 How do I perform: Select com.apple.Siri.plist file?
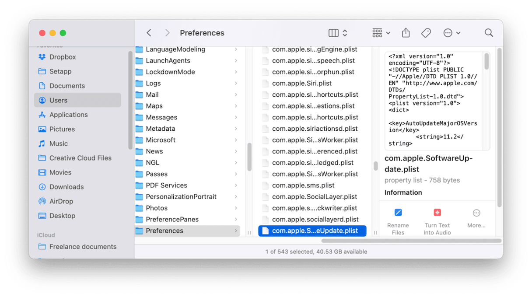(312, 83)
